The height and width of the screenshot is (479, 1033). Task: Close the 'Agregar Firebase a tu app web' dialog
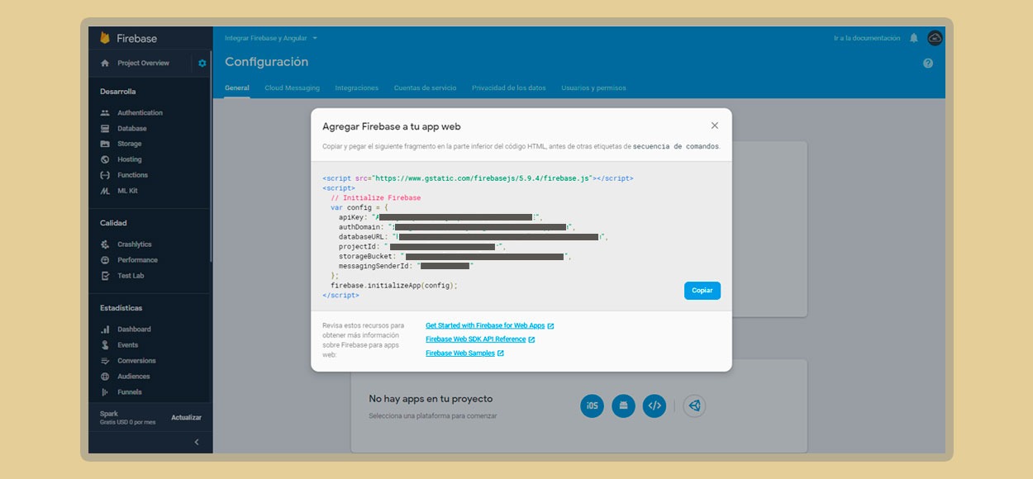[x=715, y=126]
